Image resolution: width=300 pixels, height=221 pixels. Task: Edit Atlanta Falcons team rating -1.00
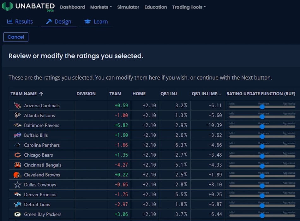121,115
